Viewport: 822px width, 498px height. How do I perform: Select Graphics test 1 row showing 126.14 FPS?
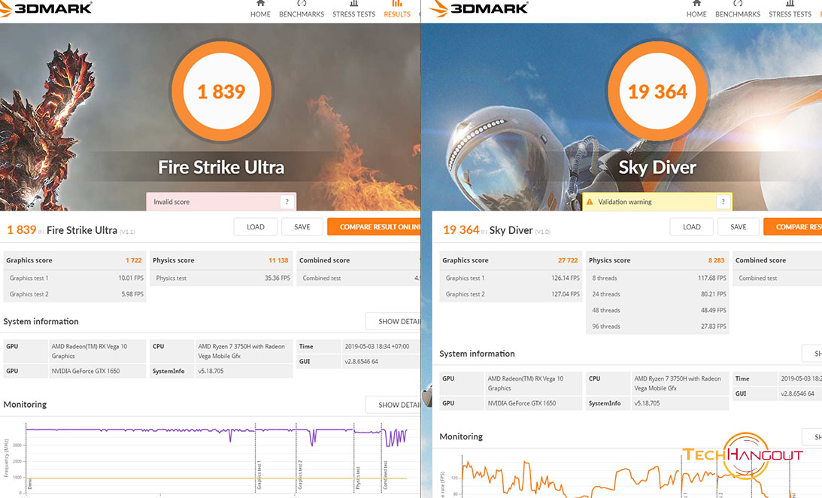tap(510, 278)
